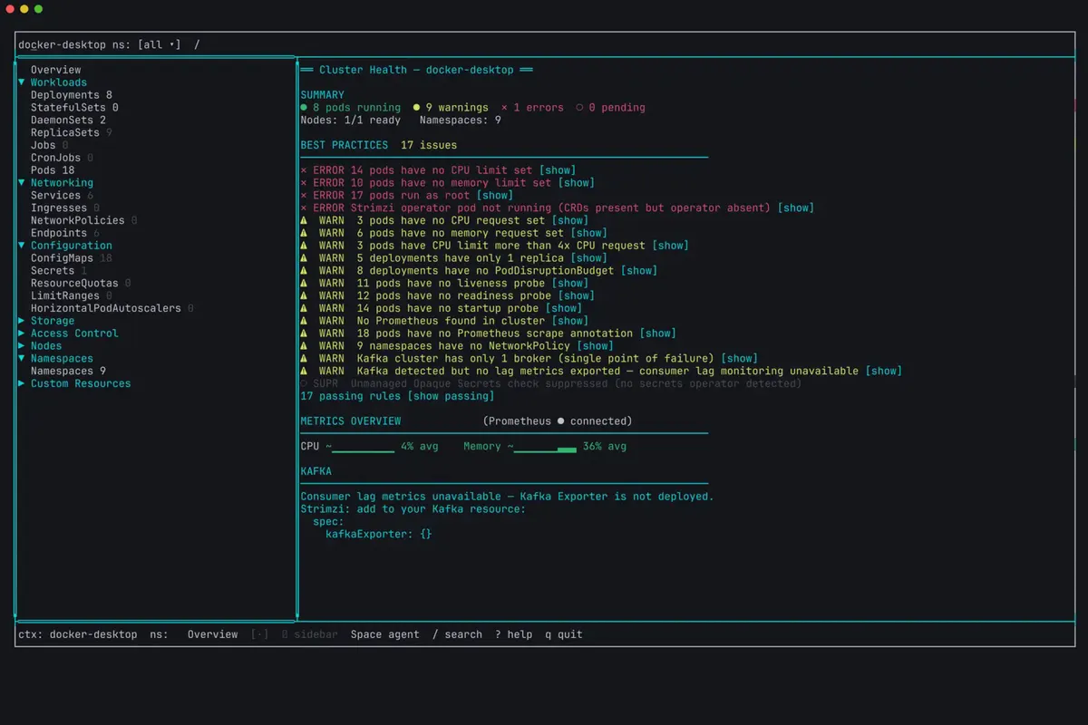This screenshot has width=1088, height=725.
Task: Click ? help in status bar
Action: pyautogui.click(x=514, y=634)
